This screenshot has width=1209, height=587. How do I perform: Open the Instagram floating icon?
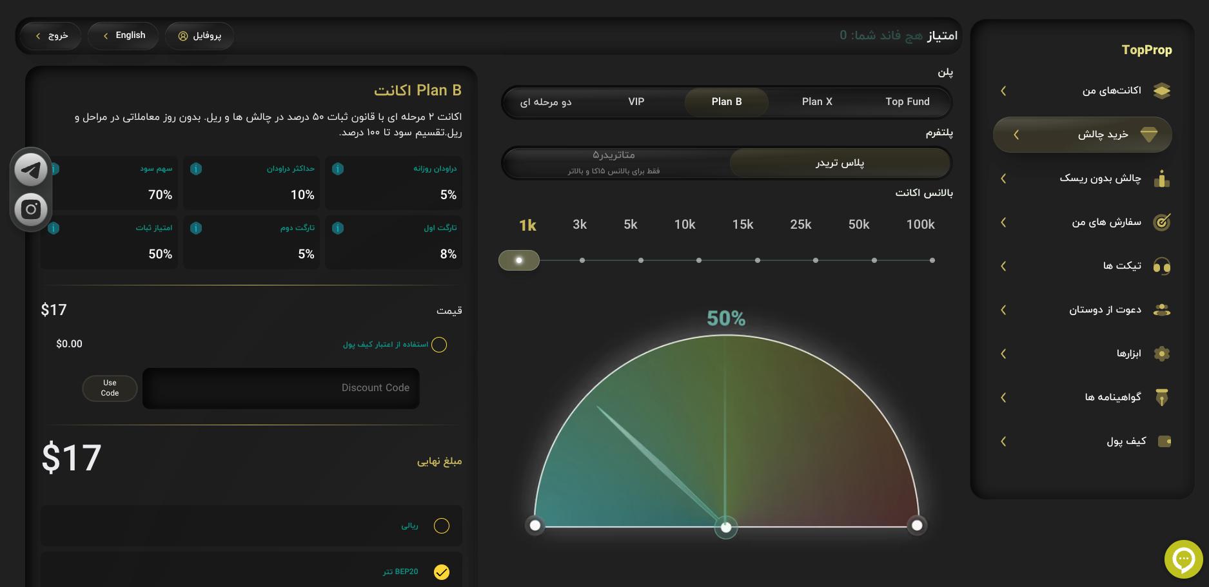31,209
